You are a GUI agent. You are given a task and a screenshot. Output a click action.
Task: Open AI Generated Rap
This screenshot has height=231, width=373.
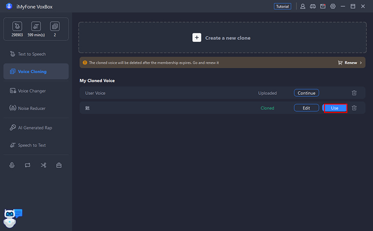[36, 128]
